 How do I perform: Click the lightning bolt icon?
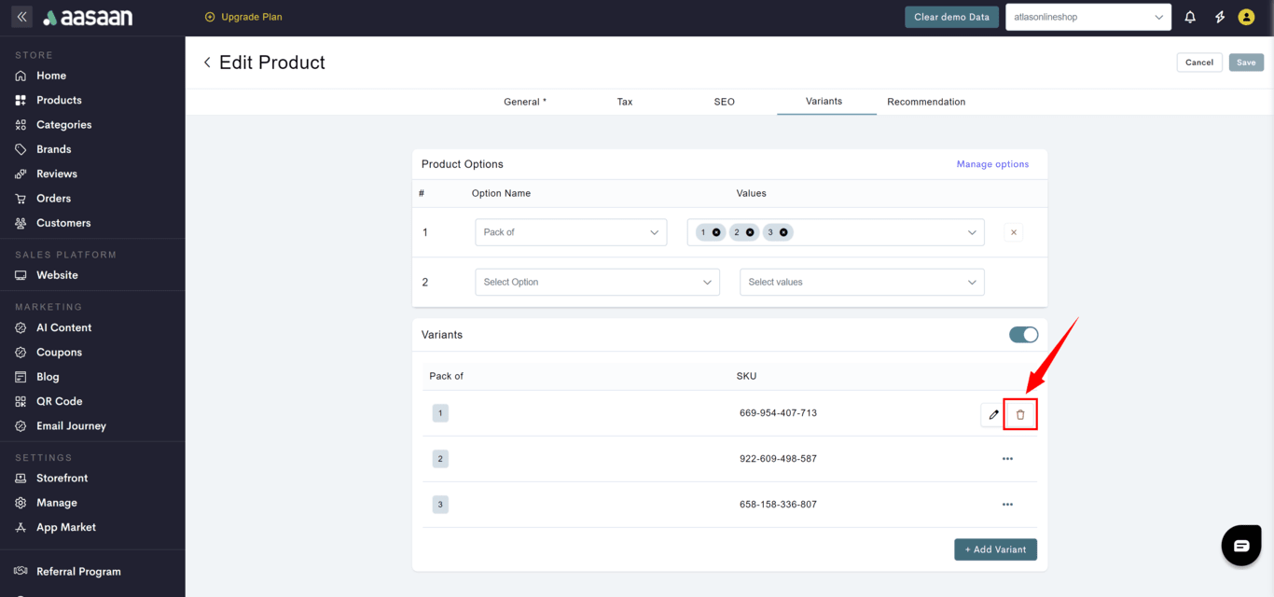point(1219,17)
